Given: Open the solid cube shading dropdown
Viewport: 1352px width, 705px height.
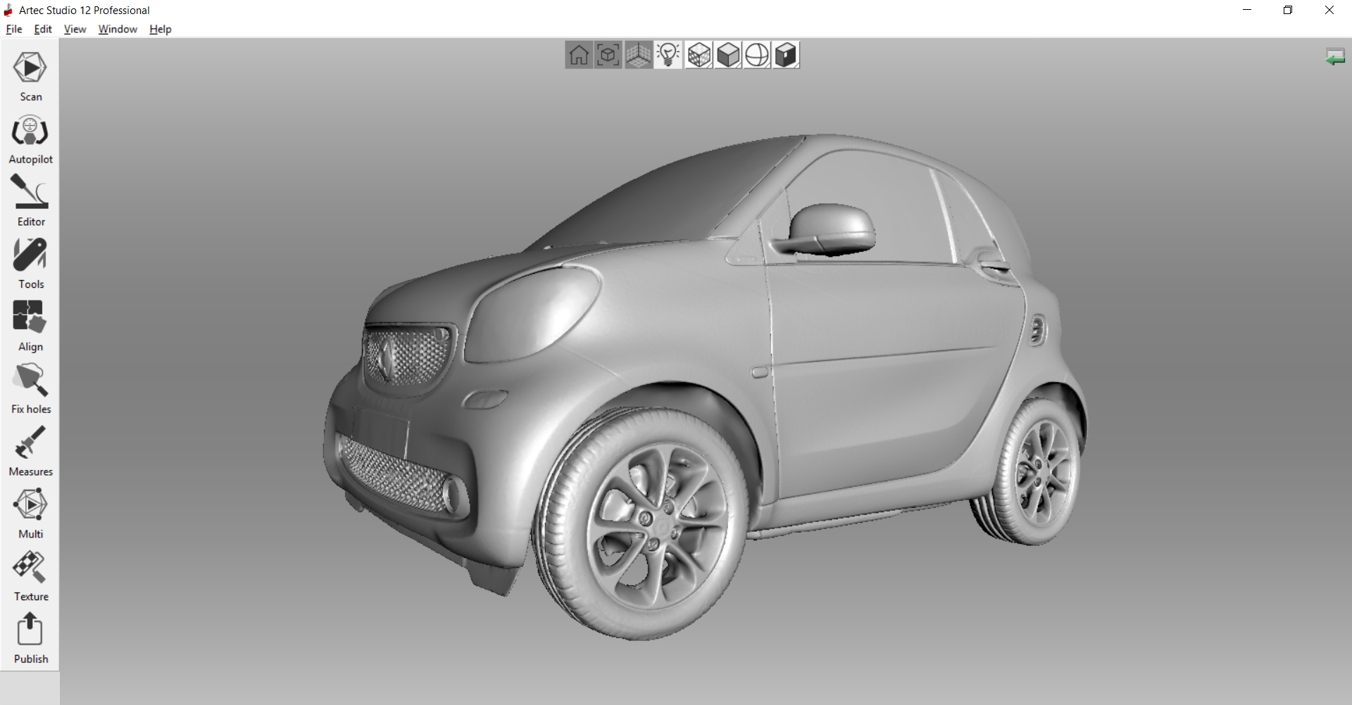Looking at the screenshot, I should tap(728, 55).
